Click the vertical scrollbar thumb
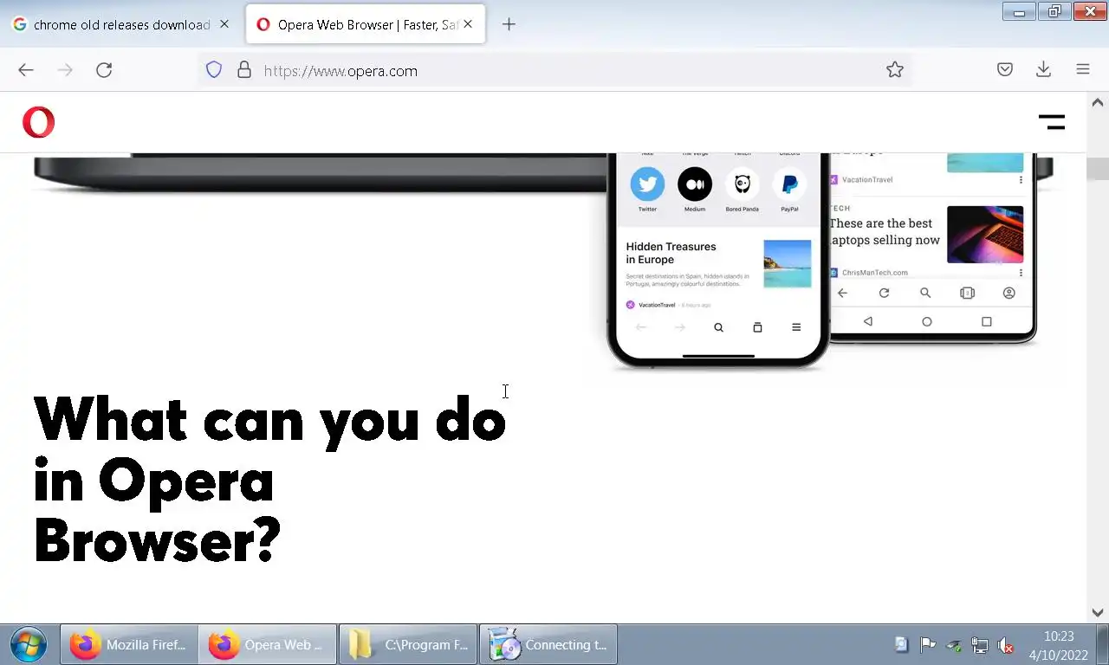 click(1098, 168)
